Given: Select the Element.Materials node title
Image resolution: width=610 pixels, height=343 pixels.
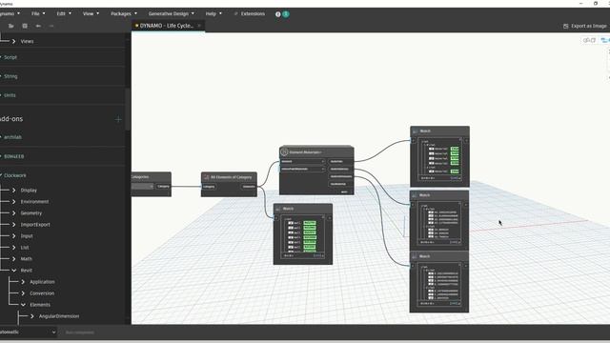Looking at the screenshot, I should (x=305, y=152).
